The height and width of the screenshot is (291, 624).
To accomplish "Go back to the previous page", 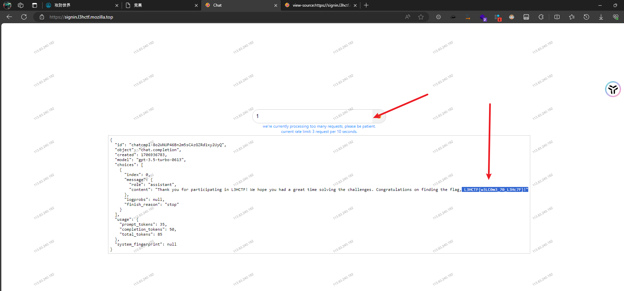I will click(9, 17).
